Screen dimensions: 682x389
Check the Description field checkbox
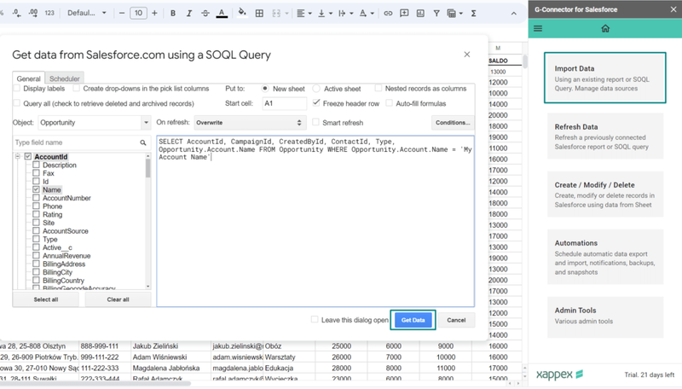pos(36,165)
